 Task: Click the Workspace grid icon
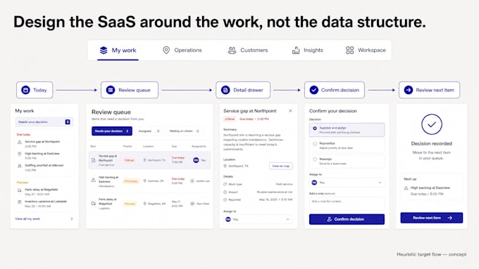click(x=350, y=51)
